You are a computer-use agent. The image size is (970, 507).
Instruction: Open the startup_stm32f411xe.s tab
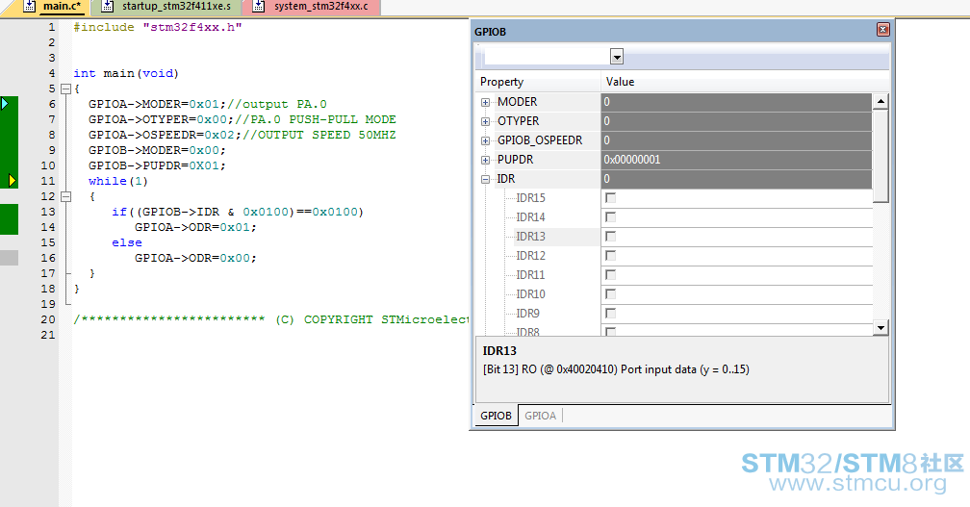176,7
